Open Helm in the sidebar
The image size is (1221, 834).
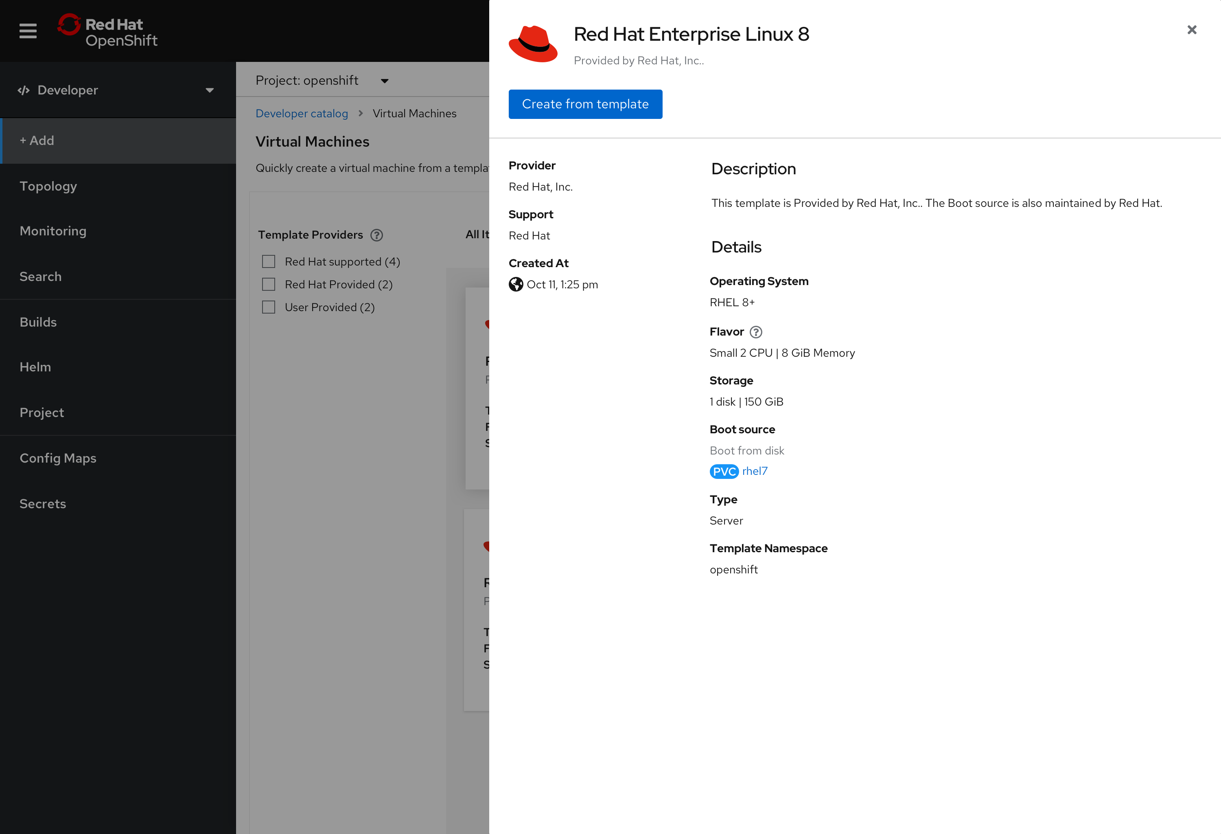(x=118, y=367)
